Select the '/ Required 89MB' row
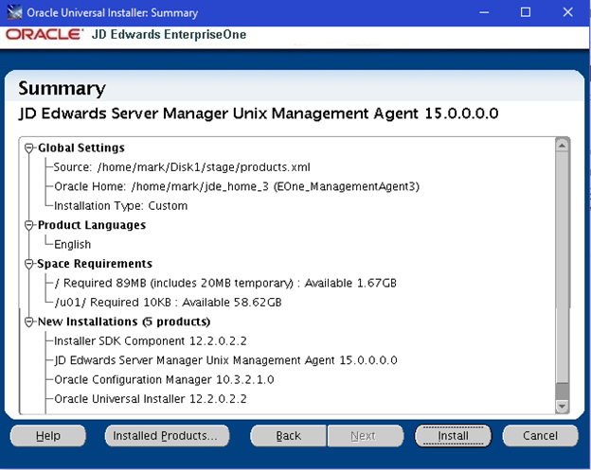The height and width of the screenshot is (470, 591). (225, 283)
